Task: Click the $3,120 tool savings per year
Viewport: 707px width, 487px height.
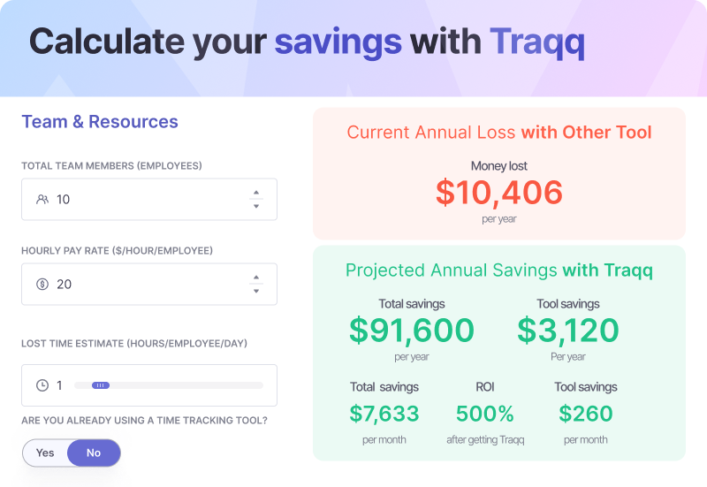Action: [x=568, y=331]
